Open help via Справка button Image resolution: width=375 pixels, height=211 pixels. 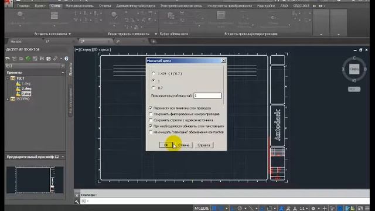click(204, 145)
